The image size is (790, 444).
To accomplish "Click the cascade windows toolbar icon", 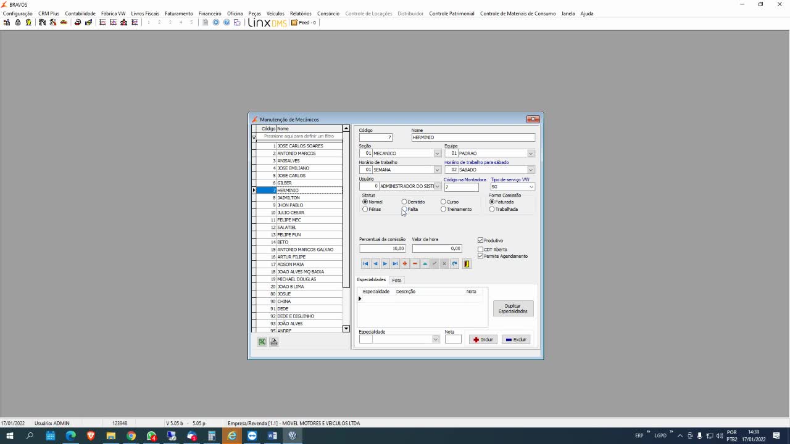I will coord(237,22).
